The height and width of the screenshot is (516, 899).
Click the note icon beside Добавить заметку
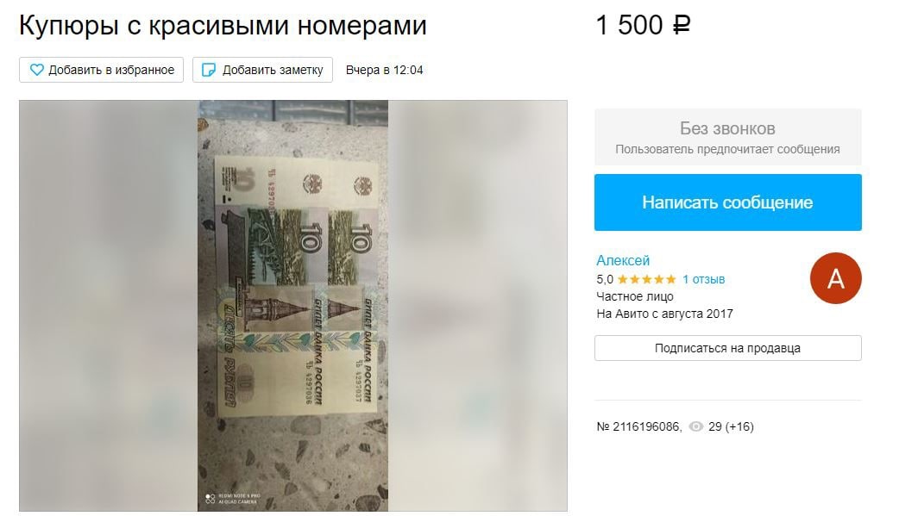tap(210, 70)
